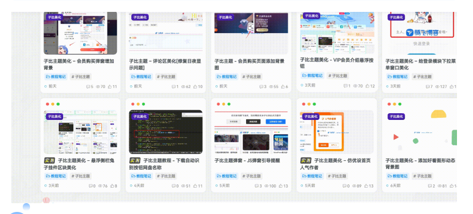Viewport: 473px width, 214px height.
Task: Click the views eye icon on 会员购买弹窗增加背景 card
Action: coord(98,87)
